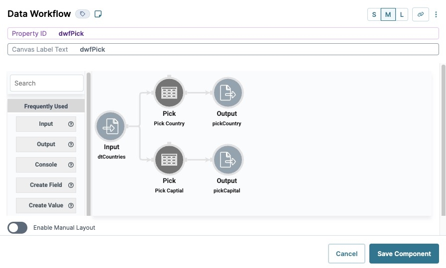Choose small size S option
Image resolution: width=446 pixels, height=268 pixels.
pos(374,14)
